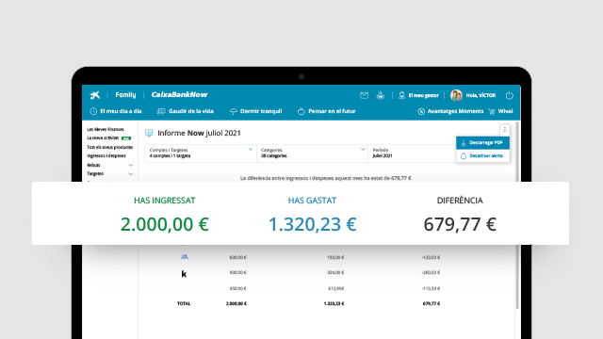Click the 450,00 € table cell
Viewport: 603px width, 339px height.
237,289
